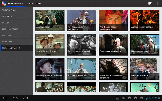
Task: Open the picture notification icon
Action: coord(117,98)
